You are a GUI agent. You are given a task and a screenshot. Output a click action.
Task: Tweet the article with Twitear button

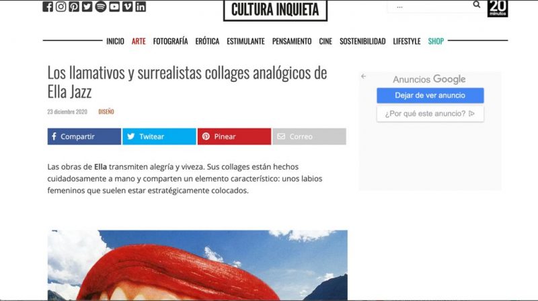coord(159,136)
